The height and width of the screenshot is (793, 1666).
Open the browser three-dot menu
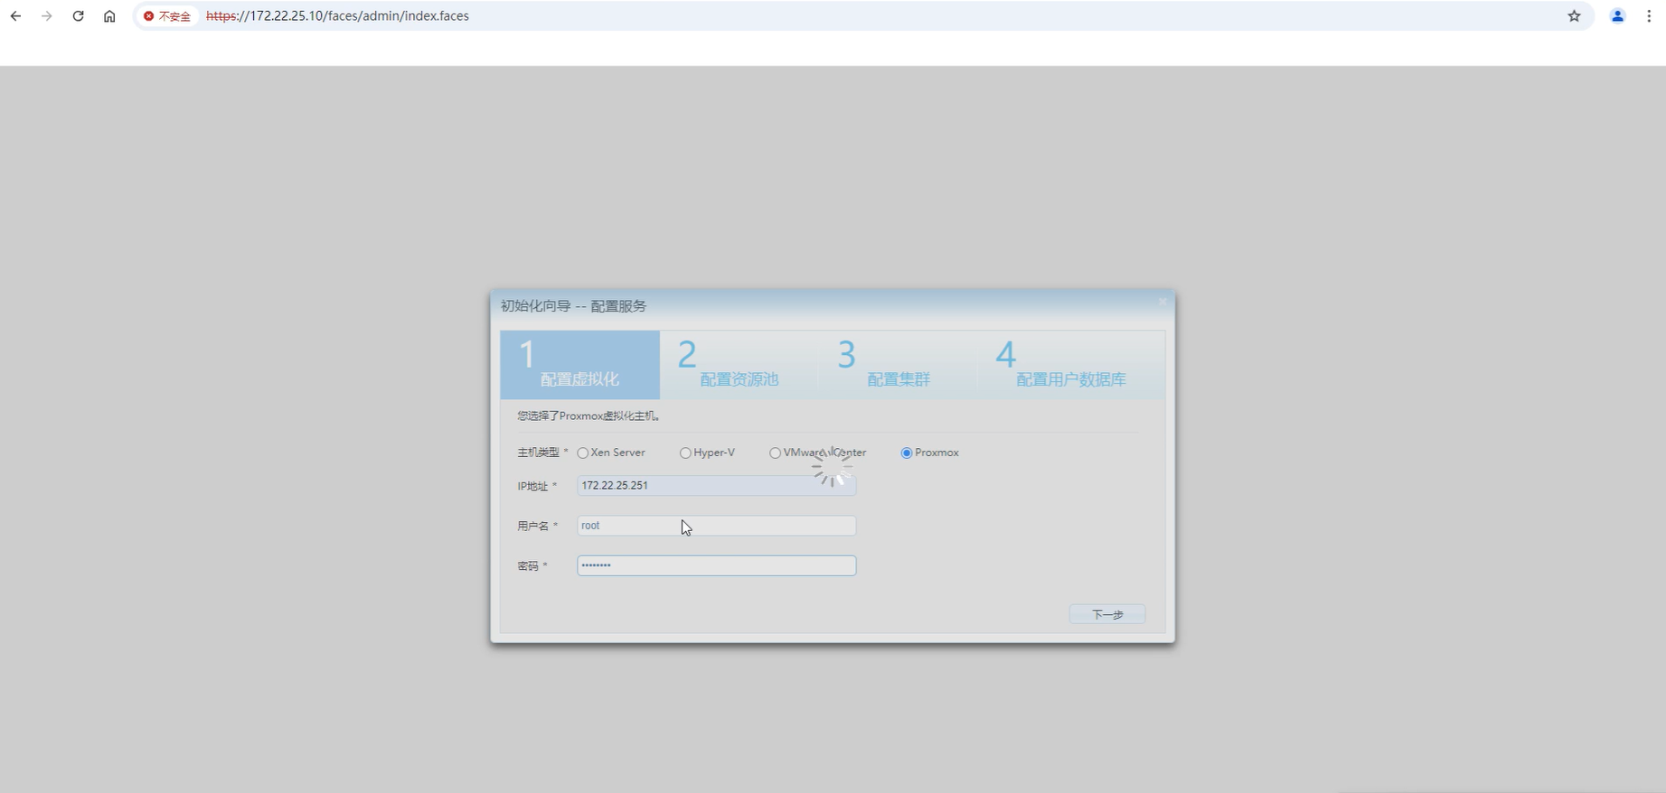click(x=1649, y=16)
